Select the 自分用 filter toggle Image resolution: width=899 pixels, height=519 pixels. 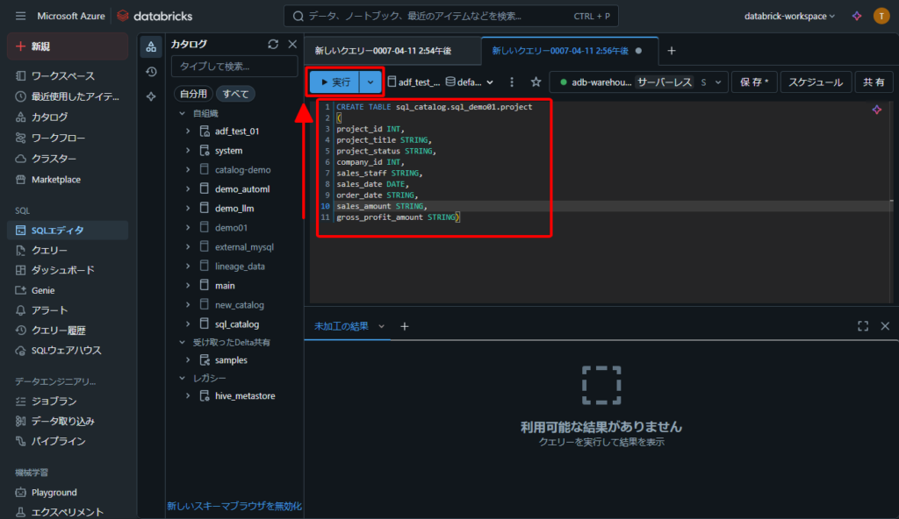pyautogui.click(x=193, y=94)
